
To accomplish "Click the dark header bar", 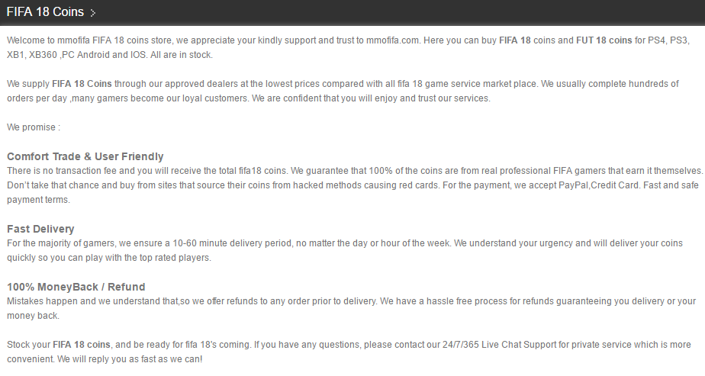I will click(352, 12).
